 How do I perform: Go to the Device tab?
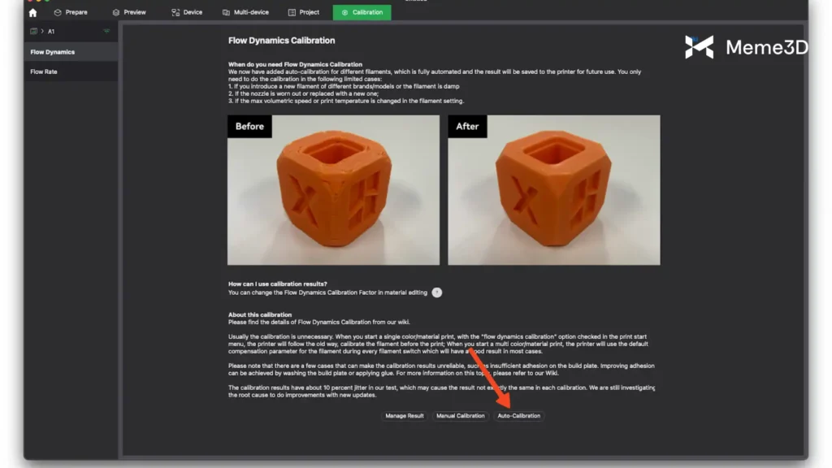coord(187,12)
